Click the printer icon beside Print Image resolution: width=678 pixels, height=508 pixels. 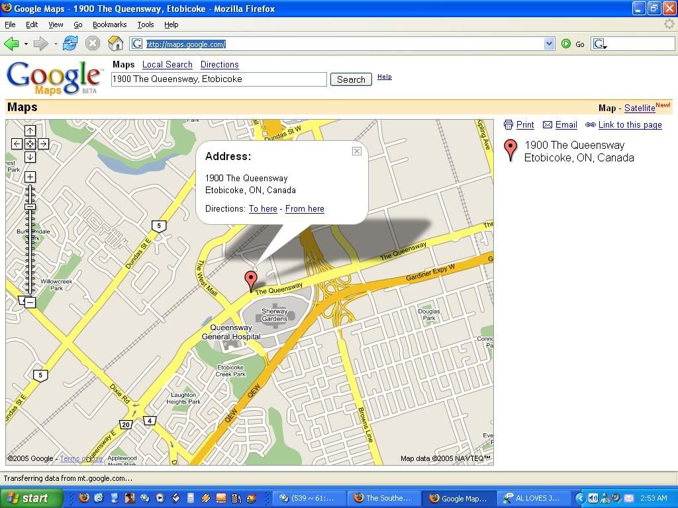click(508, 125)
